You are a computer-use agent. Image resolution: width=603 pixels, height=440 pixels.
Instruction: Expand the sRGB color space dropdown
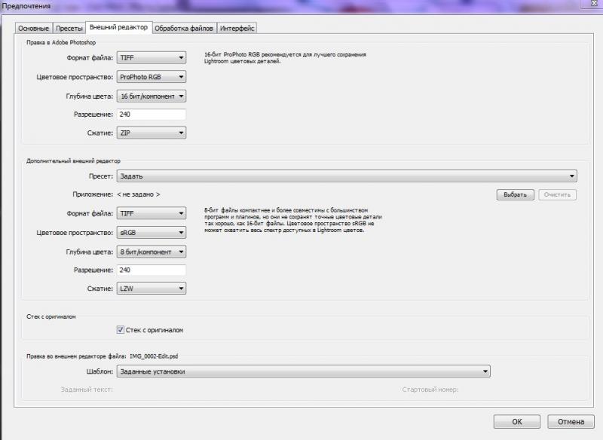pyautogui.click(x=152, y=233)
